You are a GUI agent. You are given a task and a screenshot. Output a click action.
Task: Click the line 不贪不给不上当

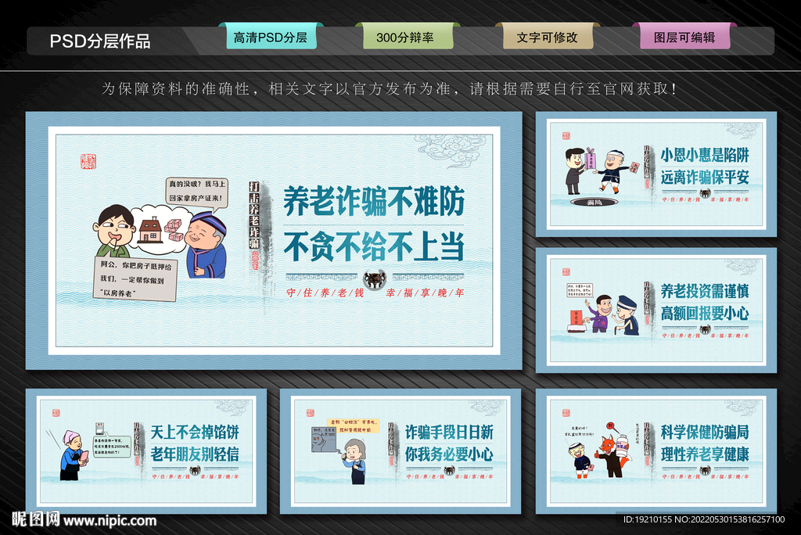click(374, 246)
